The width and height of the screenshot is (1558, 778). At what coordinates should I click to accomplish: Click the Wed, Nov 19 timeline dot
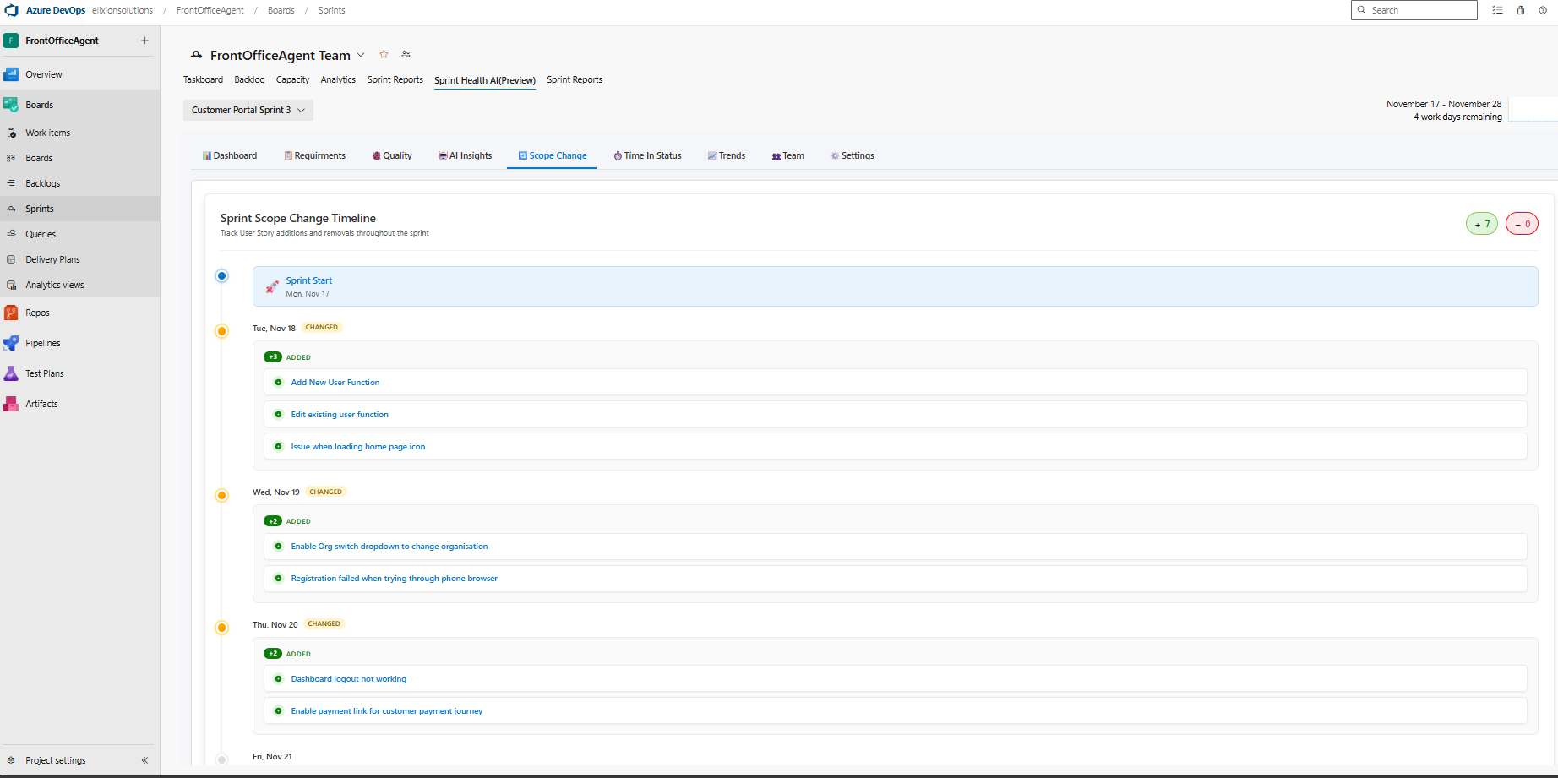(222, 496)
